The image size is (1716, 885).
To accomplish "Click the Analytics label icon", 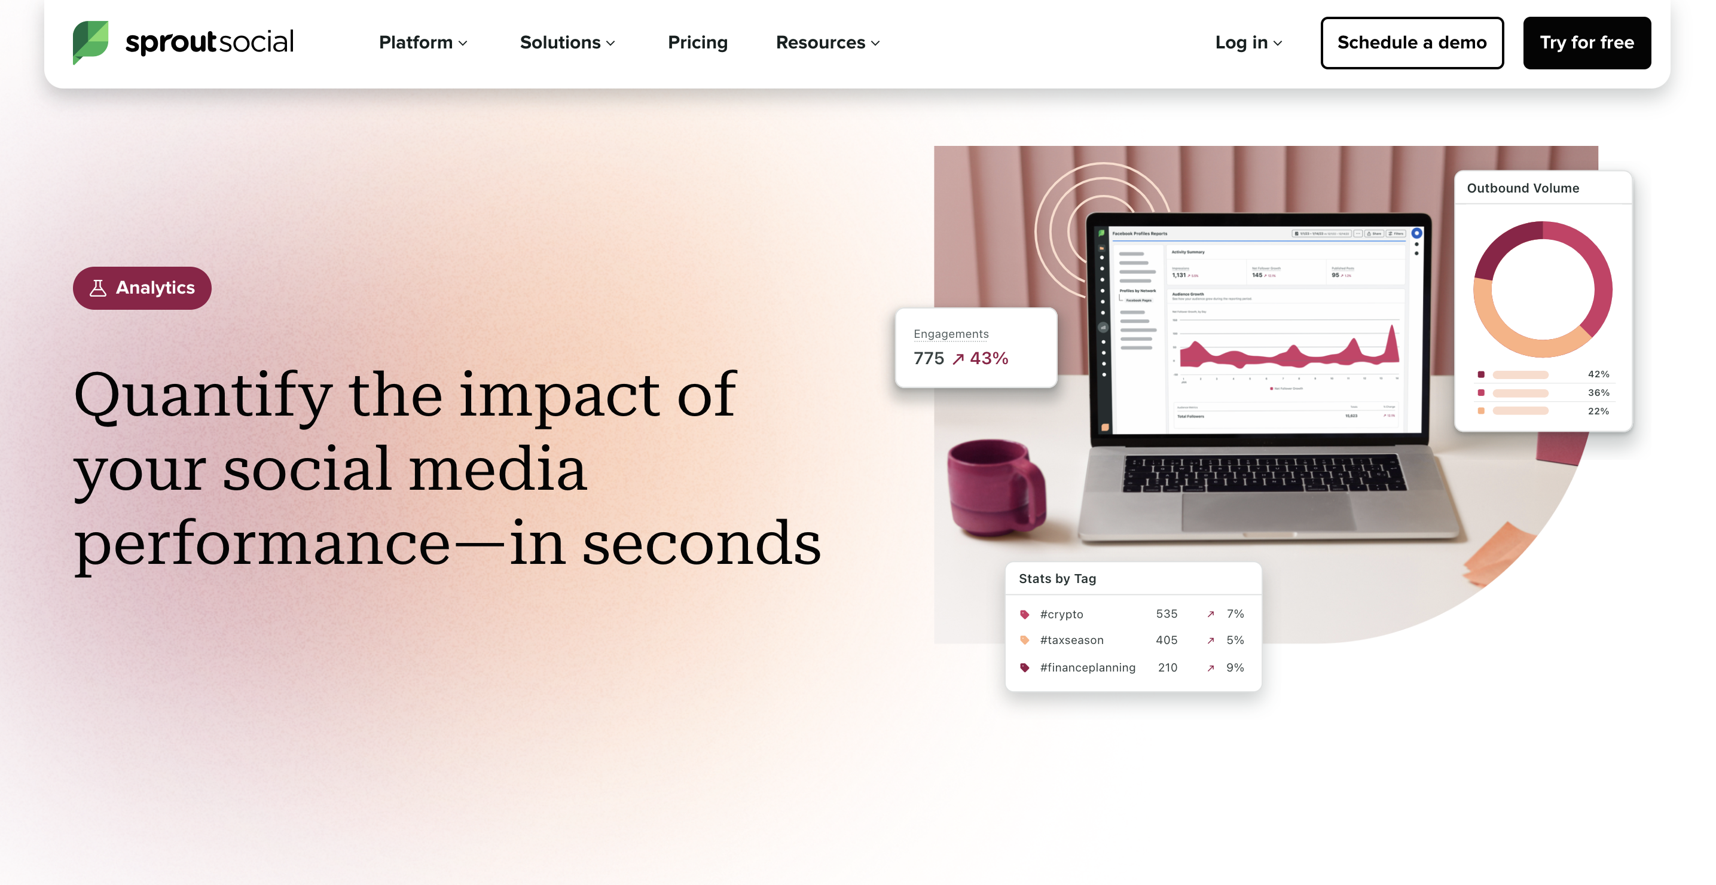I will pyautogui.click(x=98, y=286).
